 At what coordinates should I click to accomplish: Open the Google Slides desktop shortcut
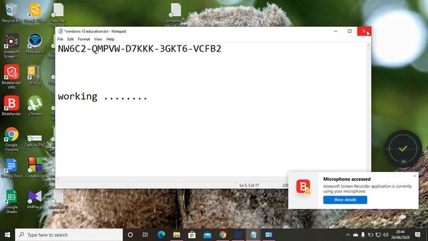pyautogui.click(x=35, y=12)
